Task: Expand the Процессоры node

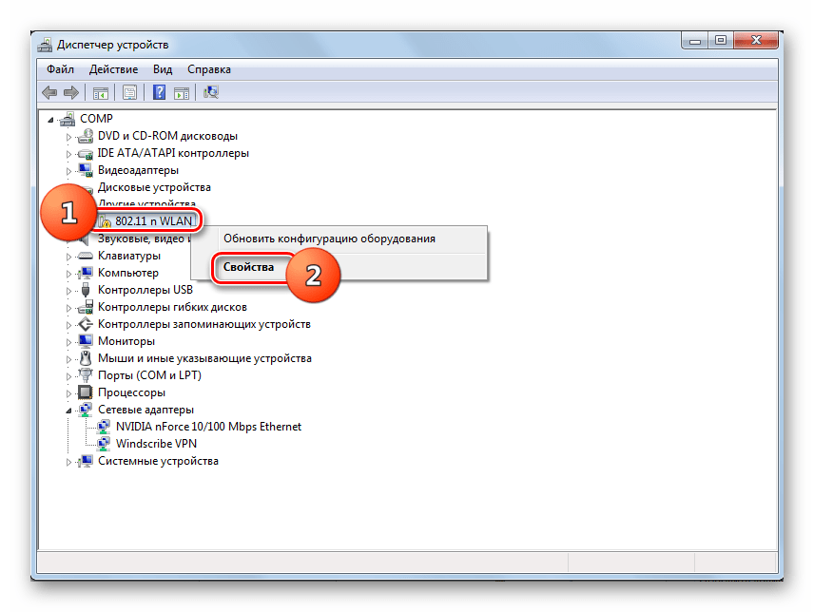Action: click(68, 393)
